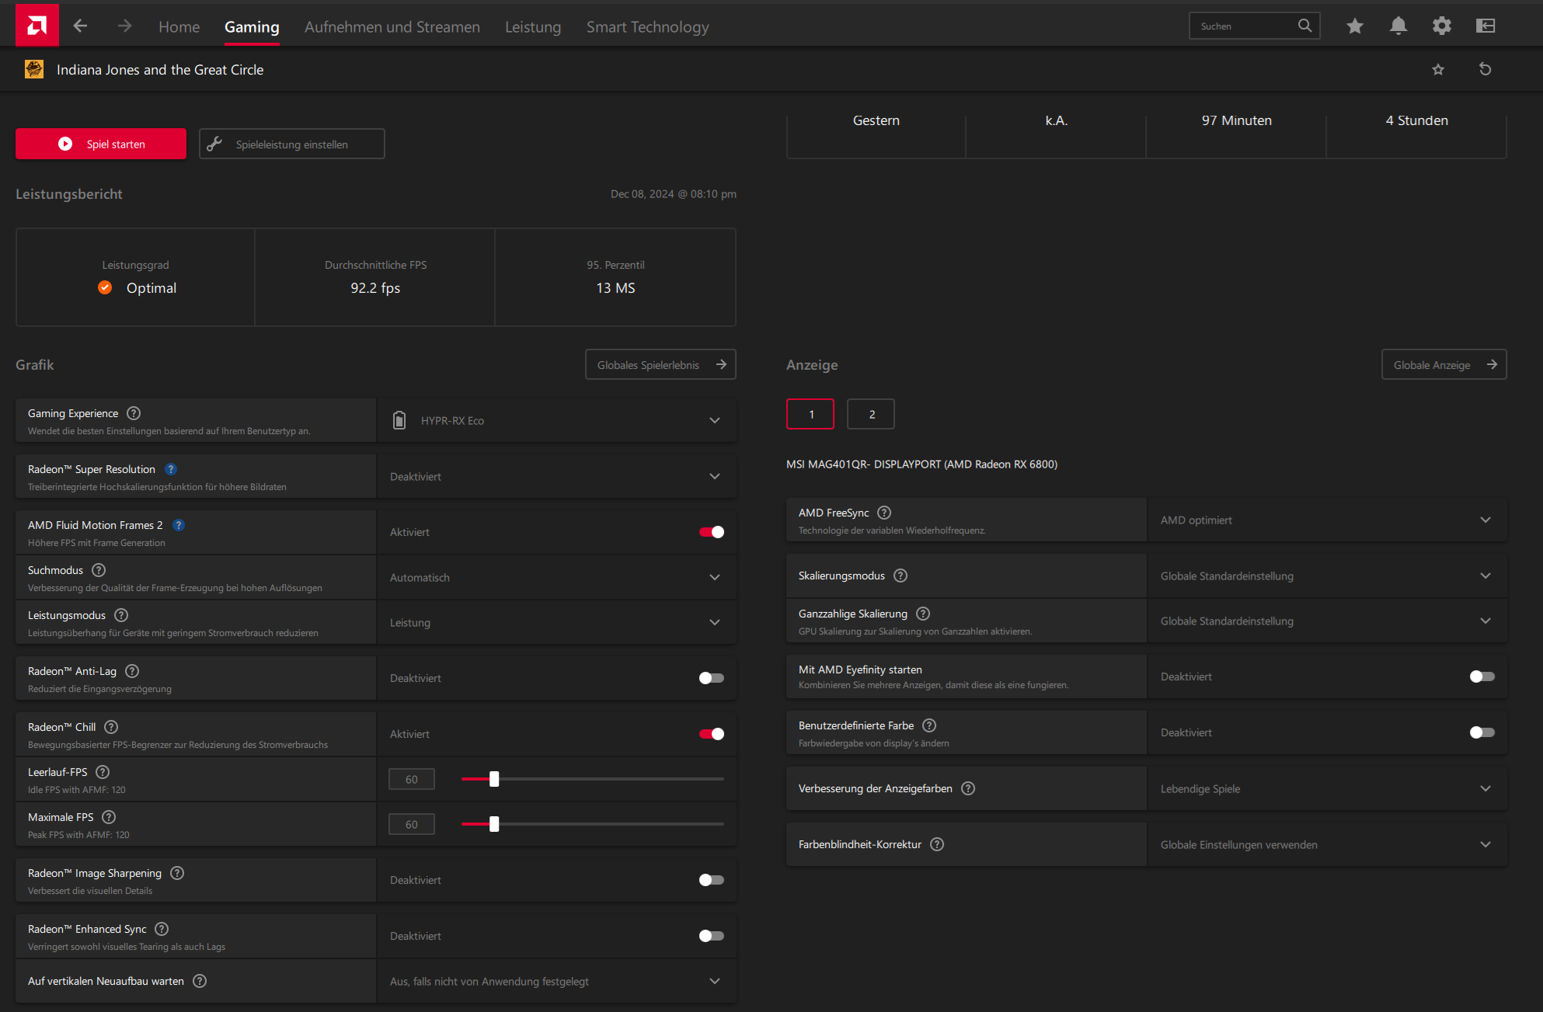1543x1012 pixels.
Task: Disable the AMD Fluid Motion Frames 2 toggle
Action: point(710,532)
